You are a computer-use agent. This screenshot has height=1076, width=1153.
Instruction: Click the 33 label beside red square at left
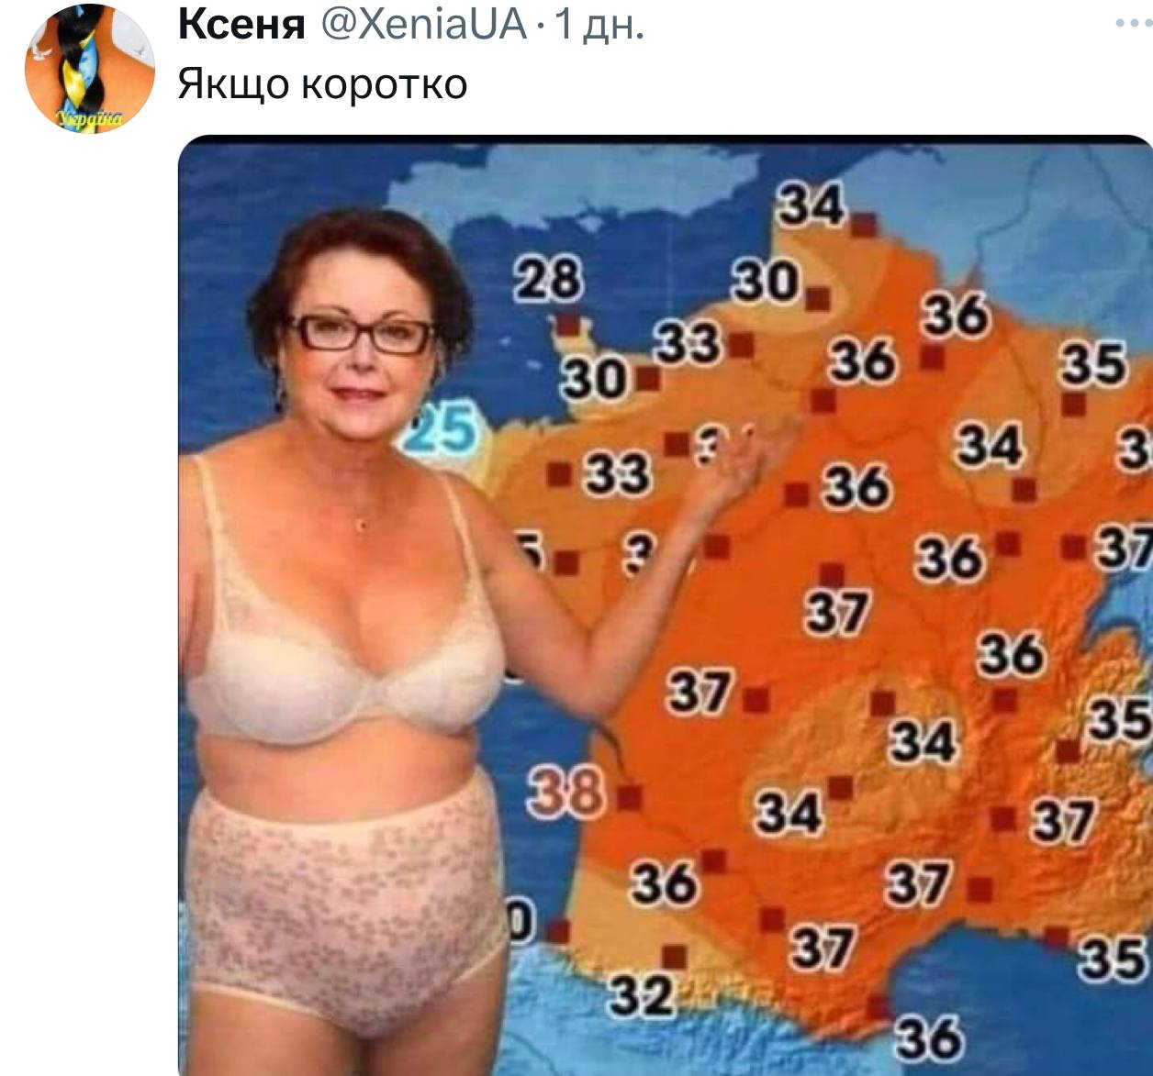618,475
